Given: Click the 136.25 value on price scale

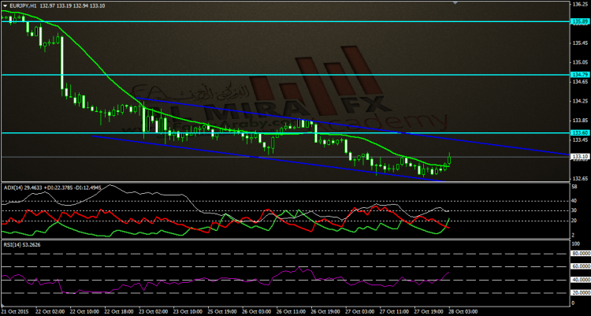Looking at the screenshot, I should pos(579,4).
